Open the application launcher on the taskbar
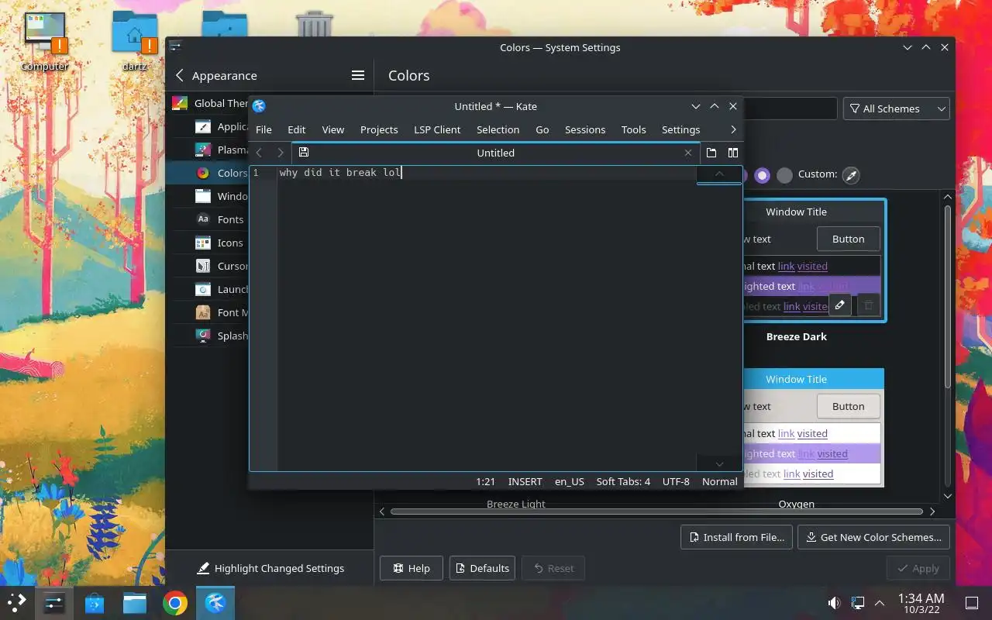Image resolution: width=992 pixels, height=620 pixels. [17, 602]
